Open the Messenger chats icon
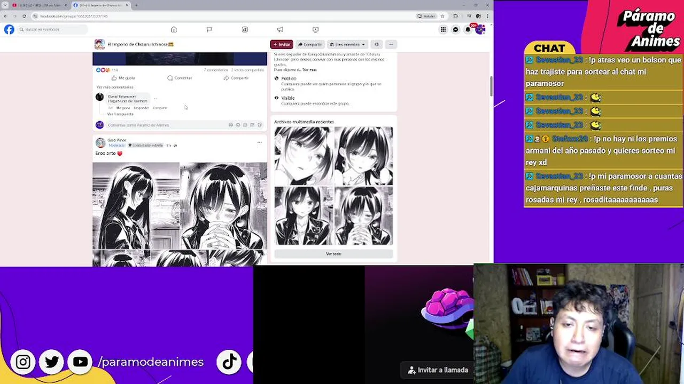684x384 pixels. [455, 29]
